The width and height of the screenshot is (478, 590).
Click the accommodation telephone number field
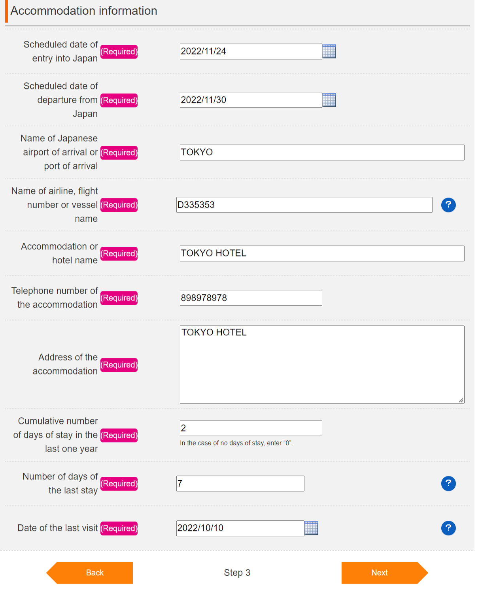tap(251, 298)
